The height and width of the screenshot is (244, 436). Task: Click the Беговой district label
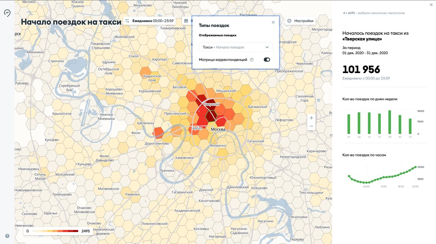tap(180, 87)
